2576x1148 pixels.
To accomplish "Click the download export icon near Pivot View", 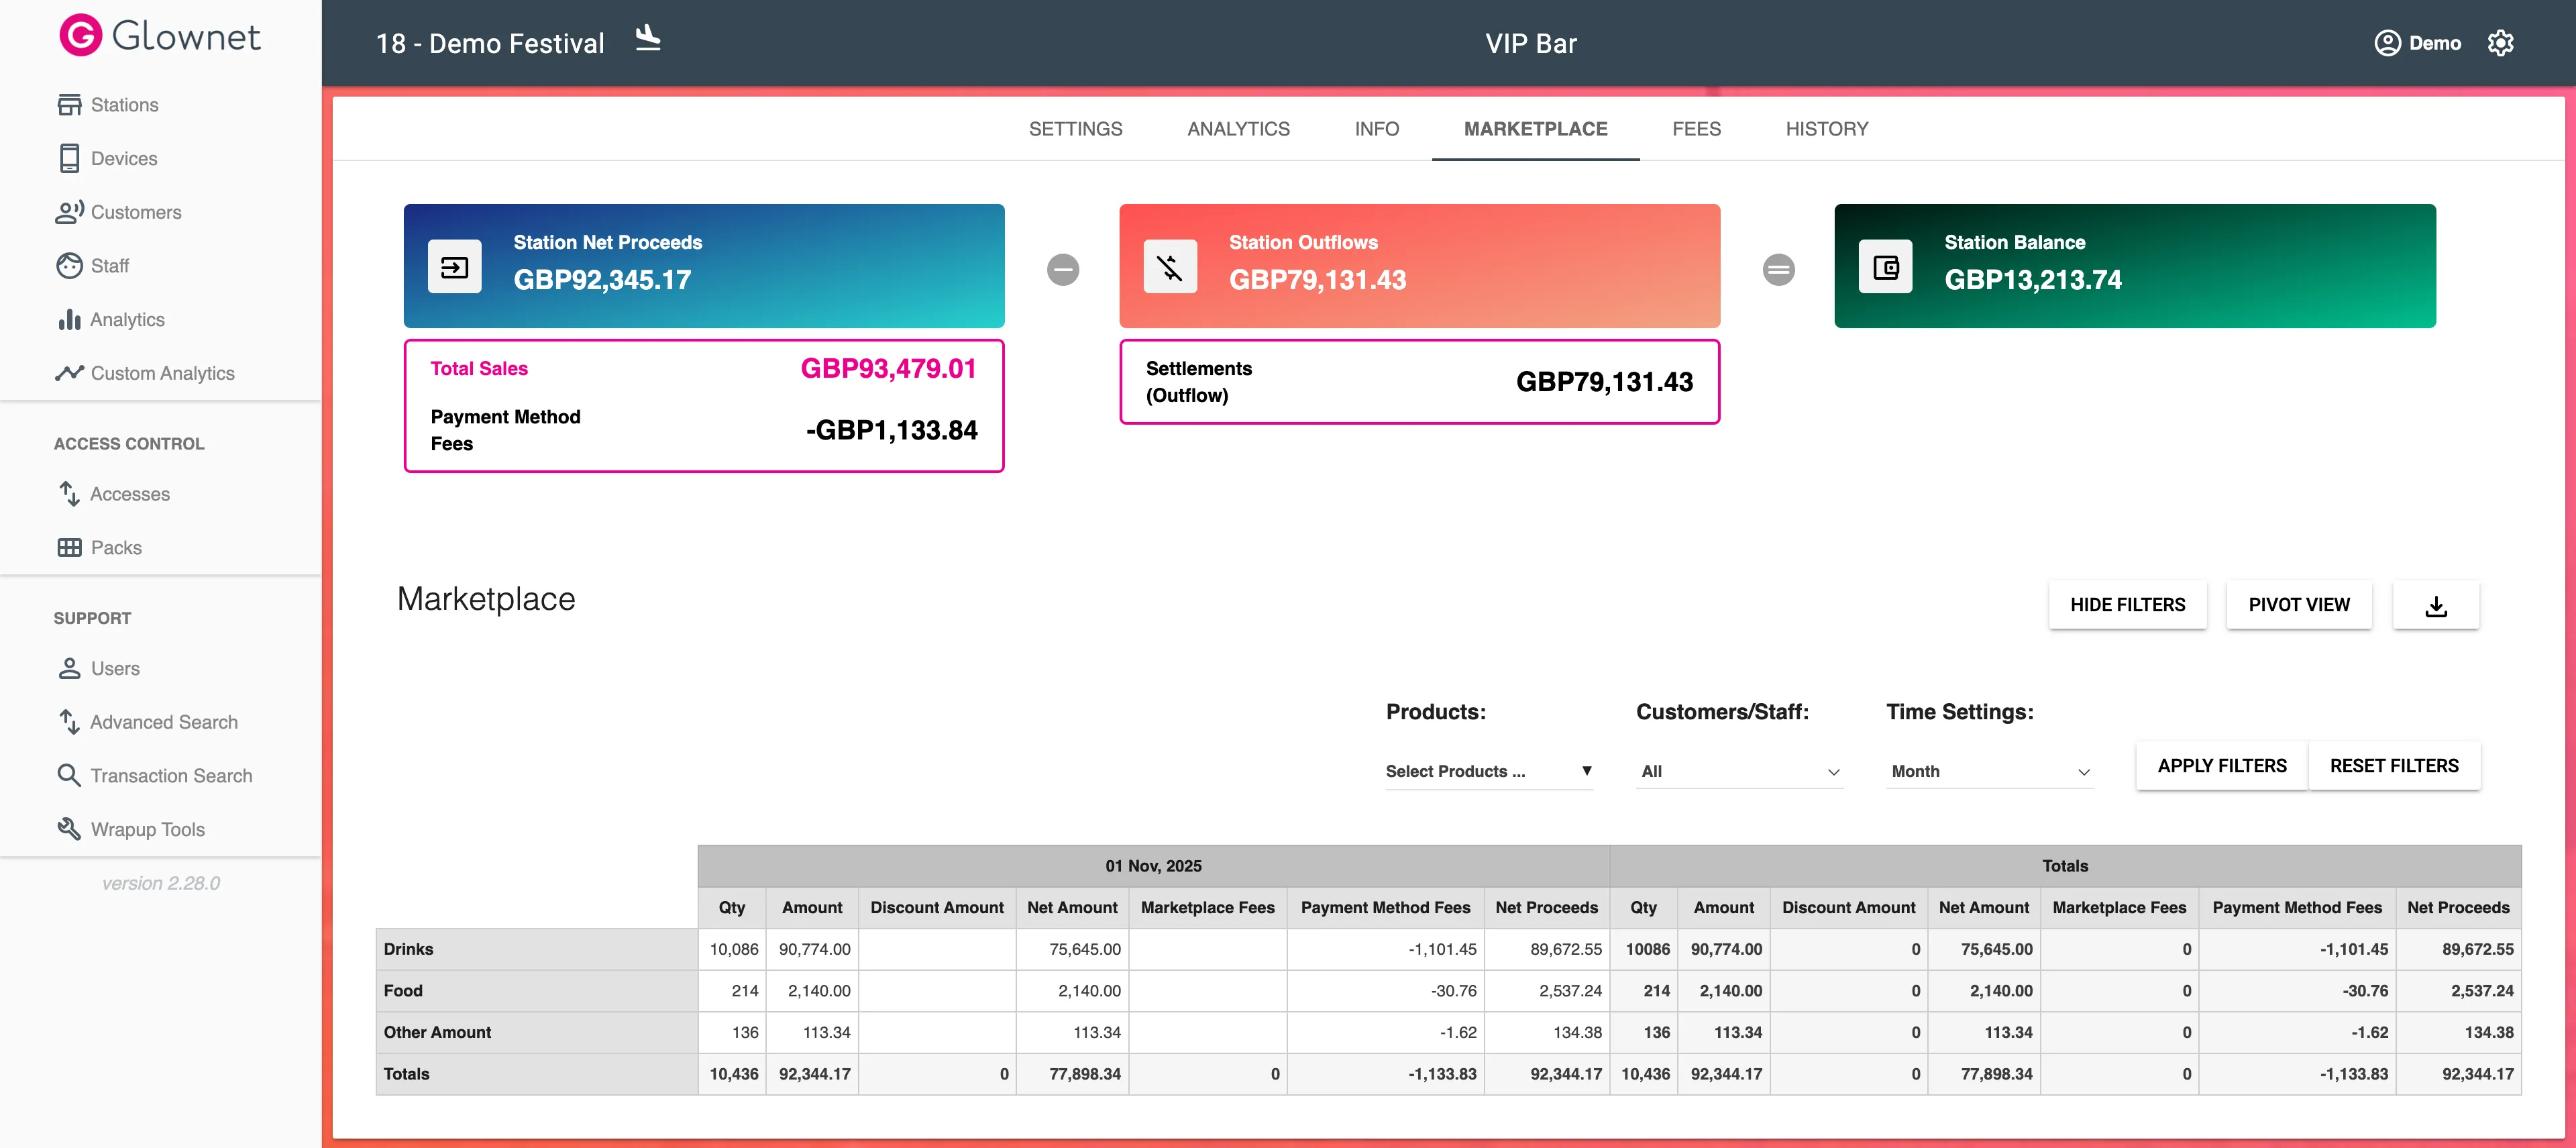I will (x=2436, y=604).
